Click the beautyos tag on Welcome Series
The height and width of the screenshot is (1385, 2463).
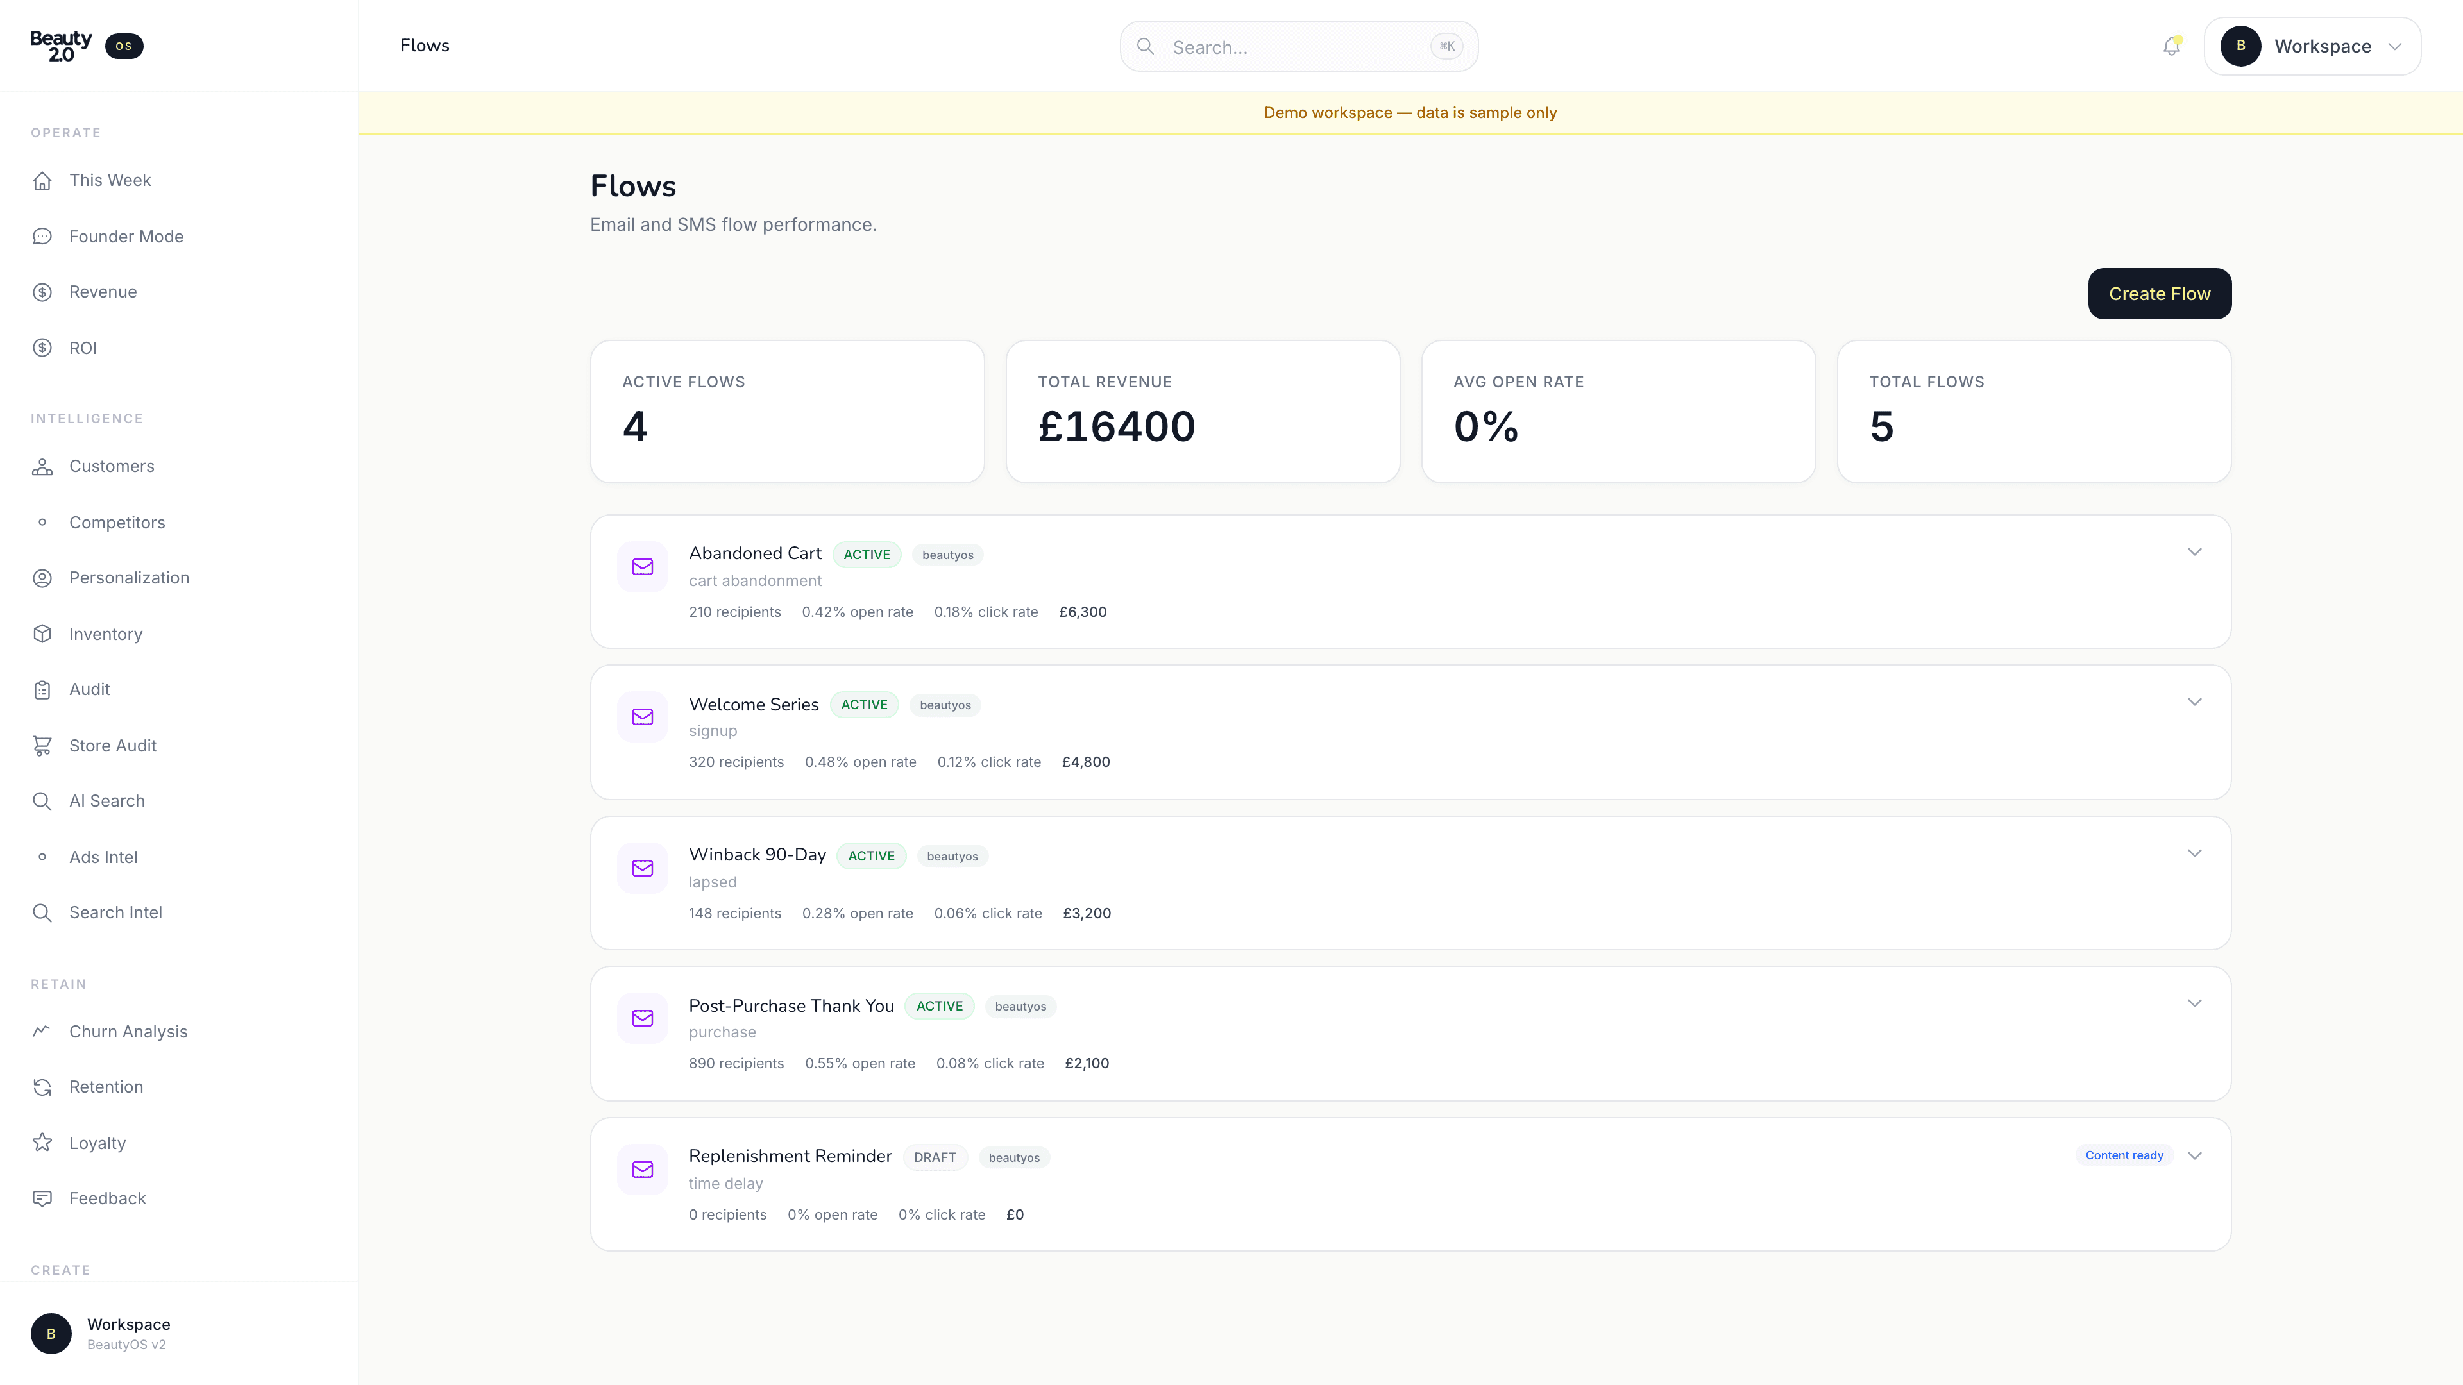(945, 705)
